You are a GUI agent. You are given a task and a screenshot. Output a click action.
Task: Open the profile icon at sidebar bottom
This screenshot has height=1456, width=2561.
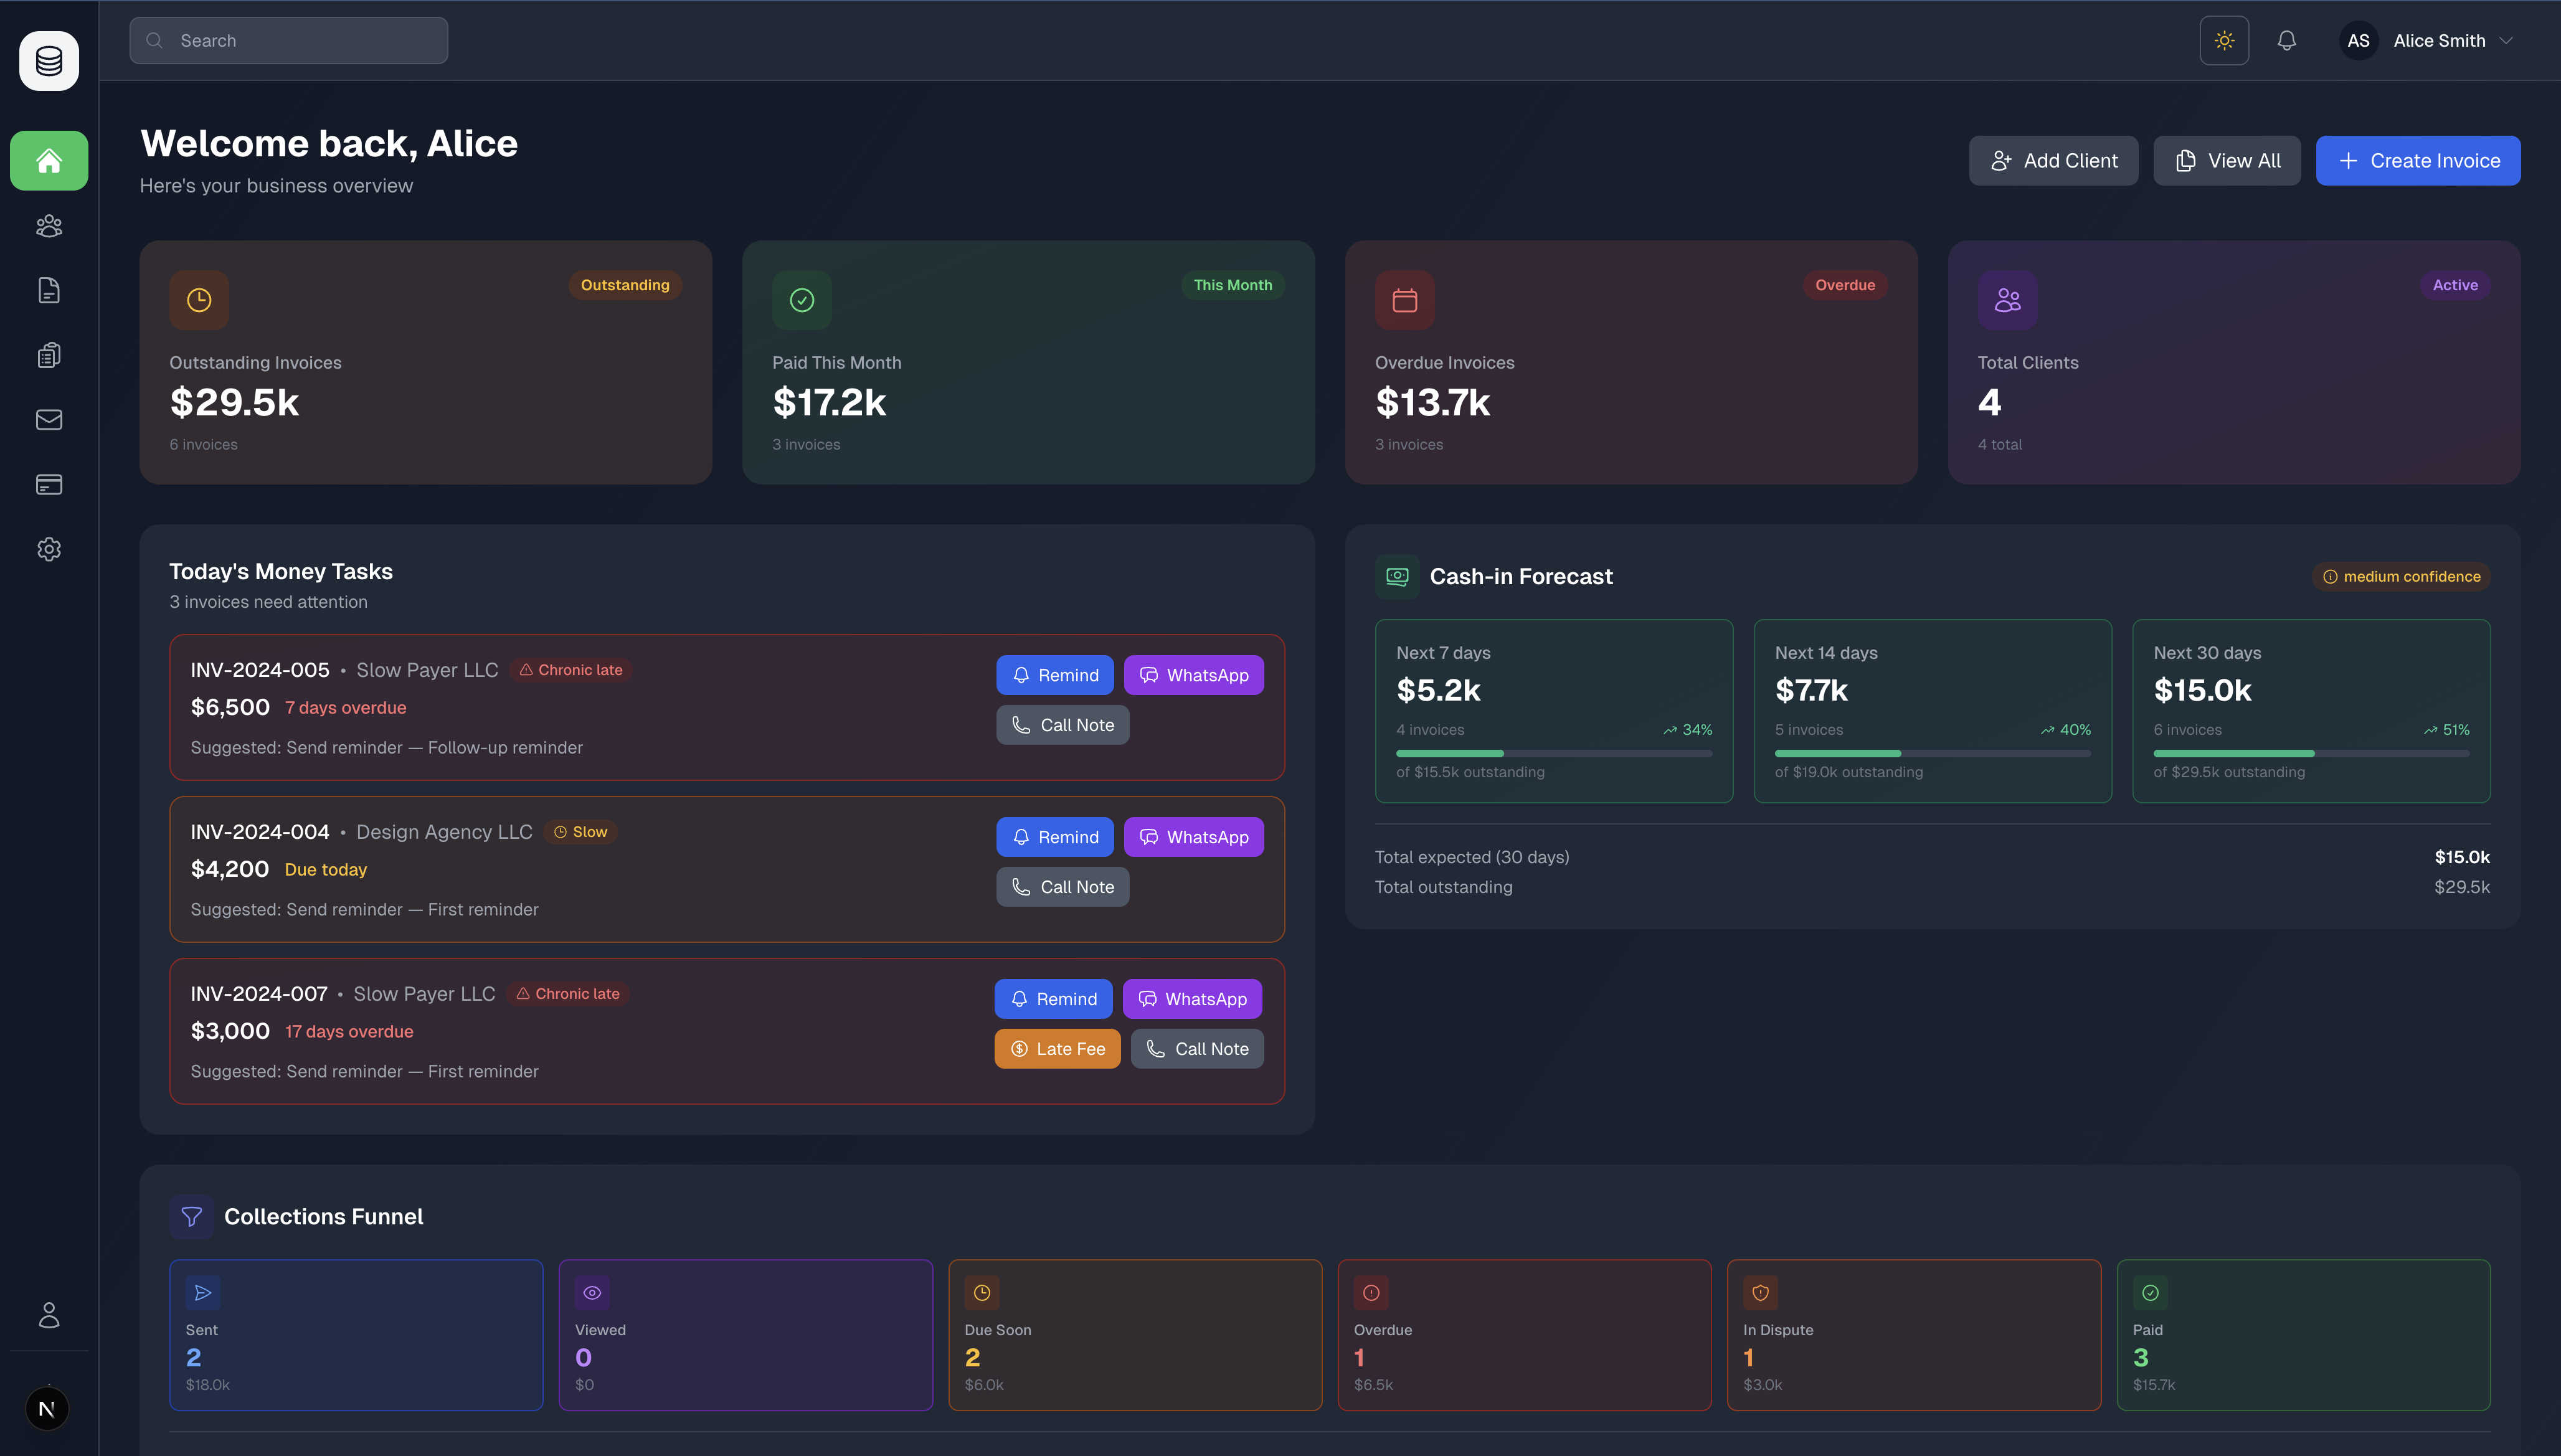(x=48, y=1315)
